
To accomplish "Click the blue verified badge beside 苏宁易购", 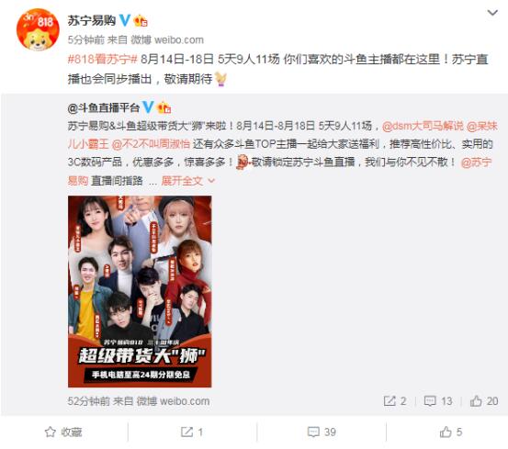I will click(x=125, y=20).
